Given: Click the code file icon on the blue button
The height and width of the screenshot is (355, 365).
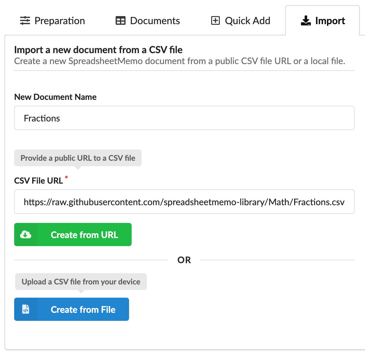Looking at the screenshot, I should 26,309.
